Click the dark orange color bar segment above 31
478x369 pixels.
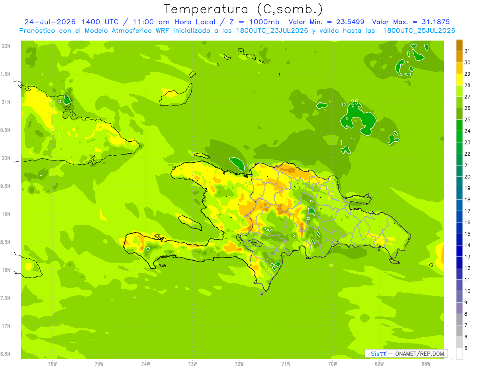click(x=459, y=45)
